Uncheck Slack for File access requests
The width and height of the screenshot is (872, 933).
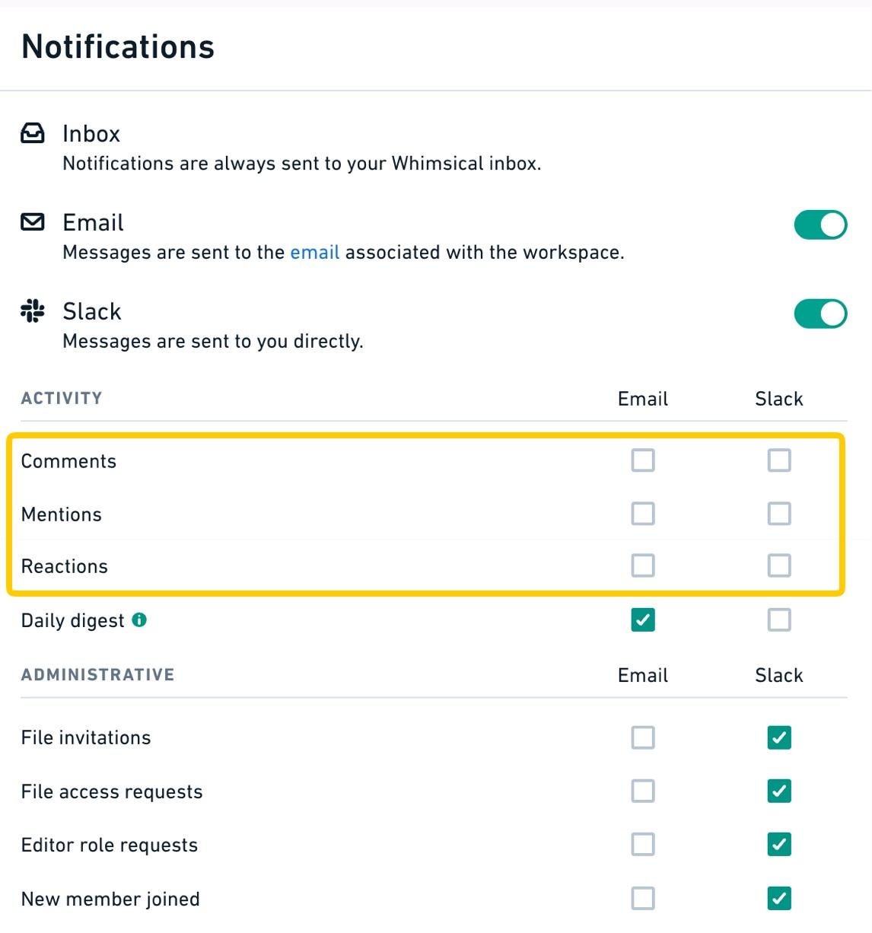point(779,791)
